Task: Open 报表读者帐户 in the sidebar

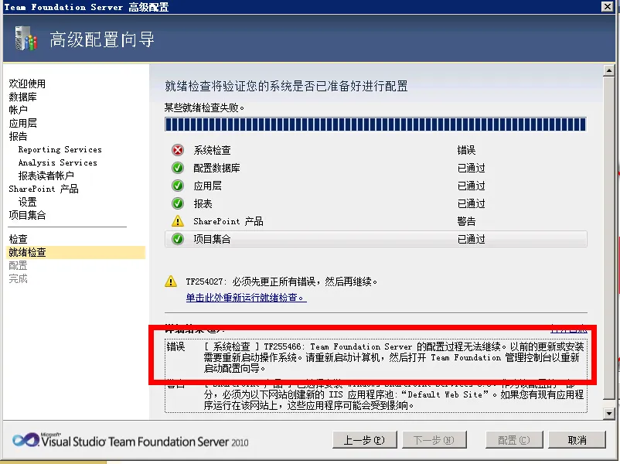Action: [46, 176]
